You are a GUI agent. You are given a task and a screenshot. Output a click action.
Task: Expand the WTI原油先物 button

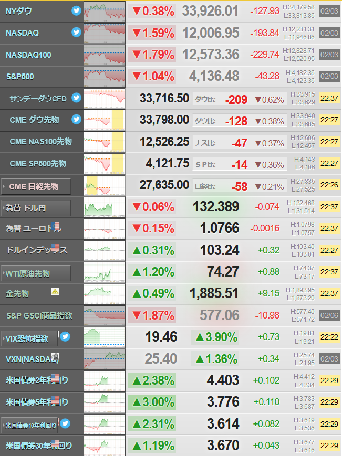[36, 273]
